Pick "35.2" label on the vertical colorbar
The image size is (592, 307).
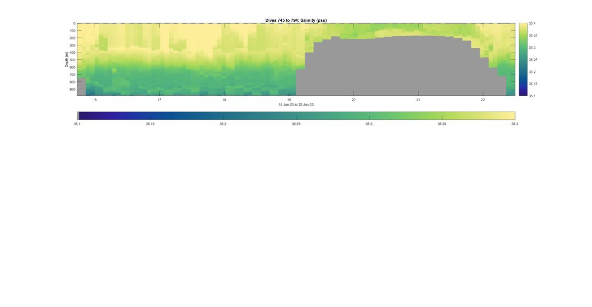(x=532, y=72)
